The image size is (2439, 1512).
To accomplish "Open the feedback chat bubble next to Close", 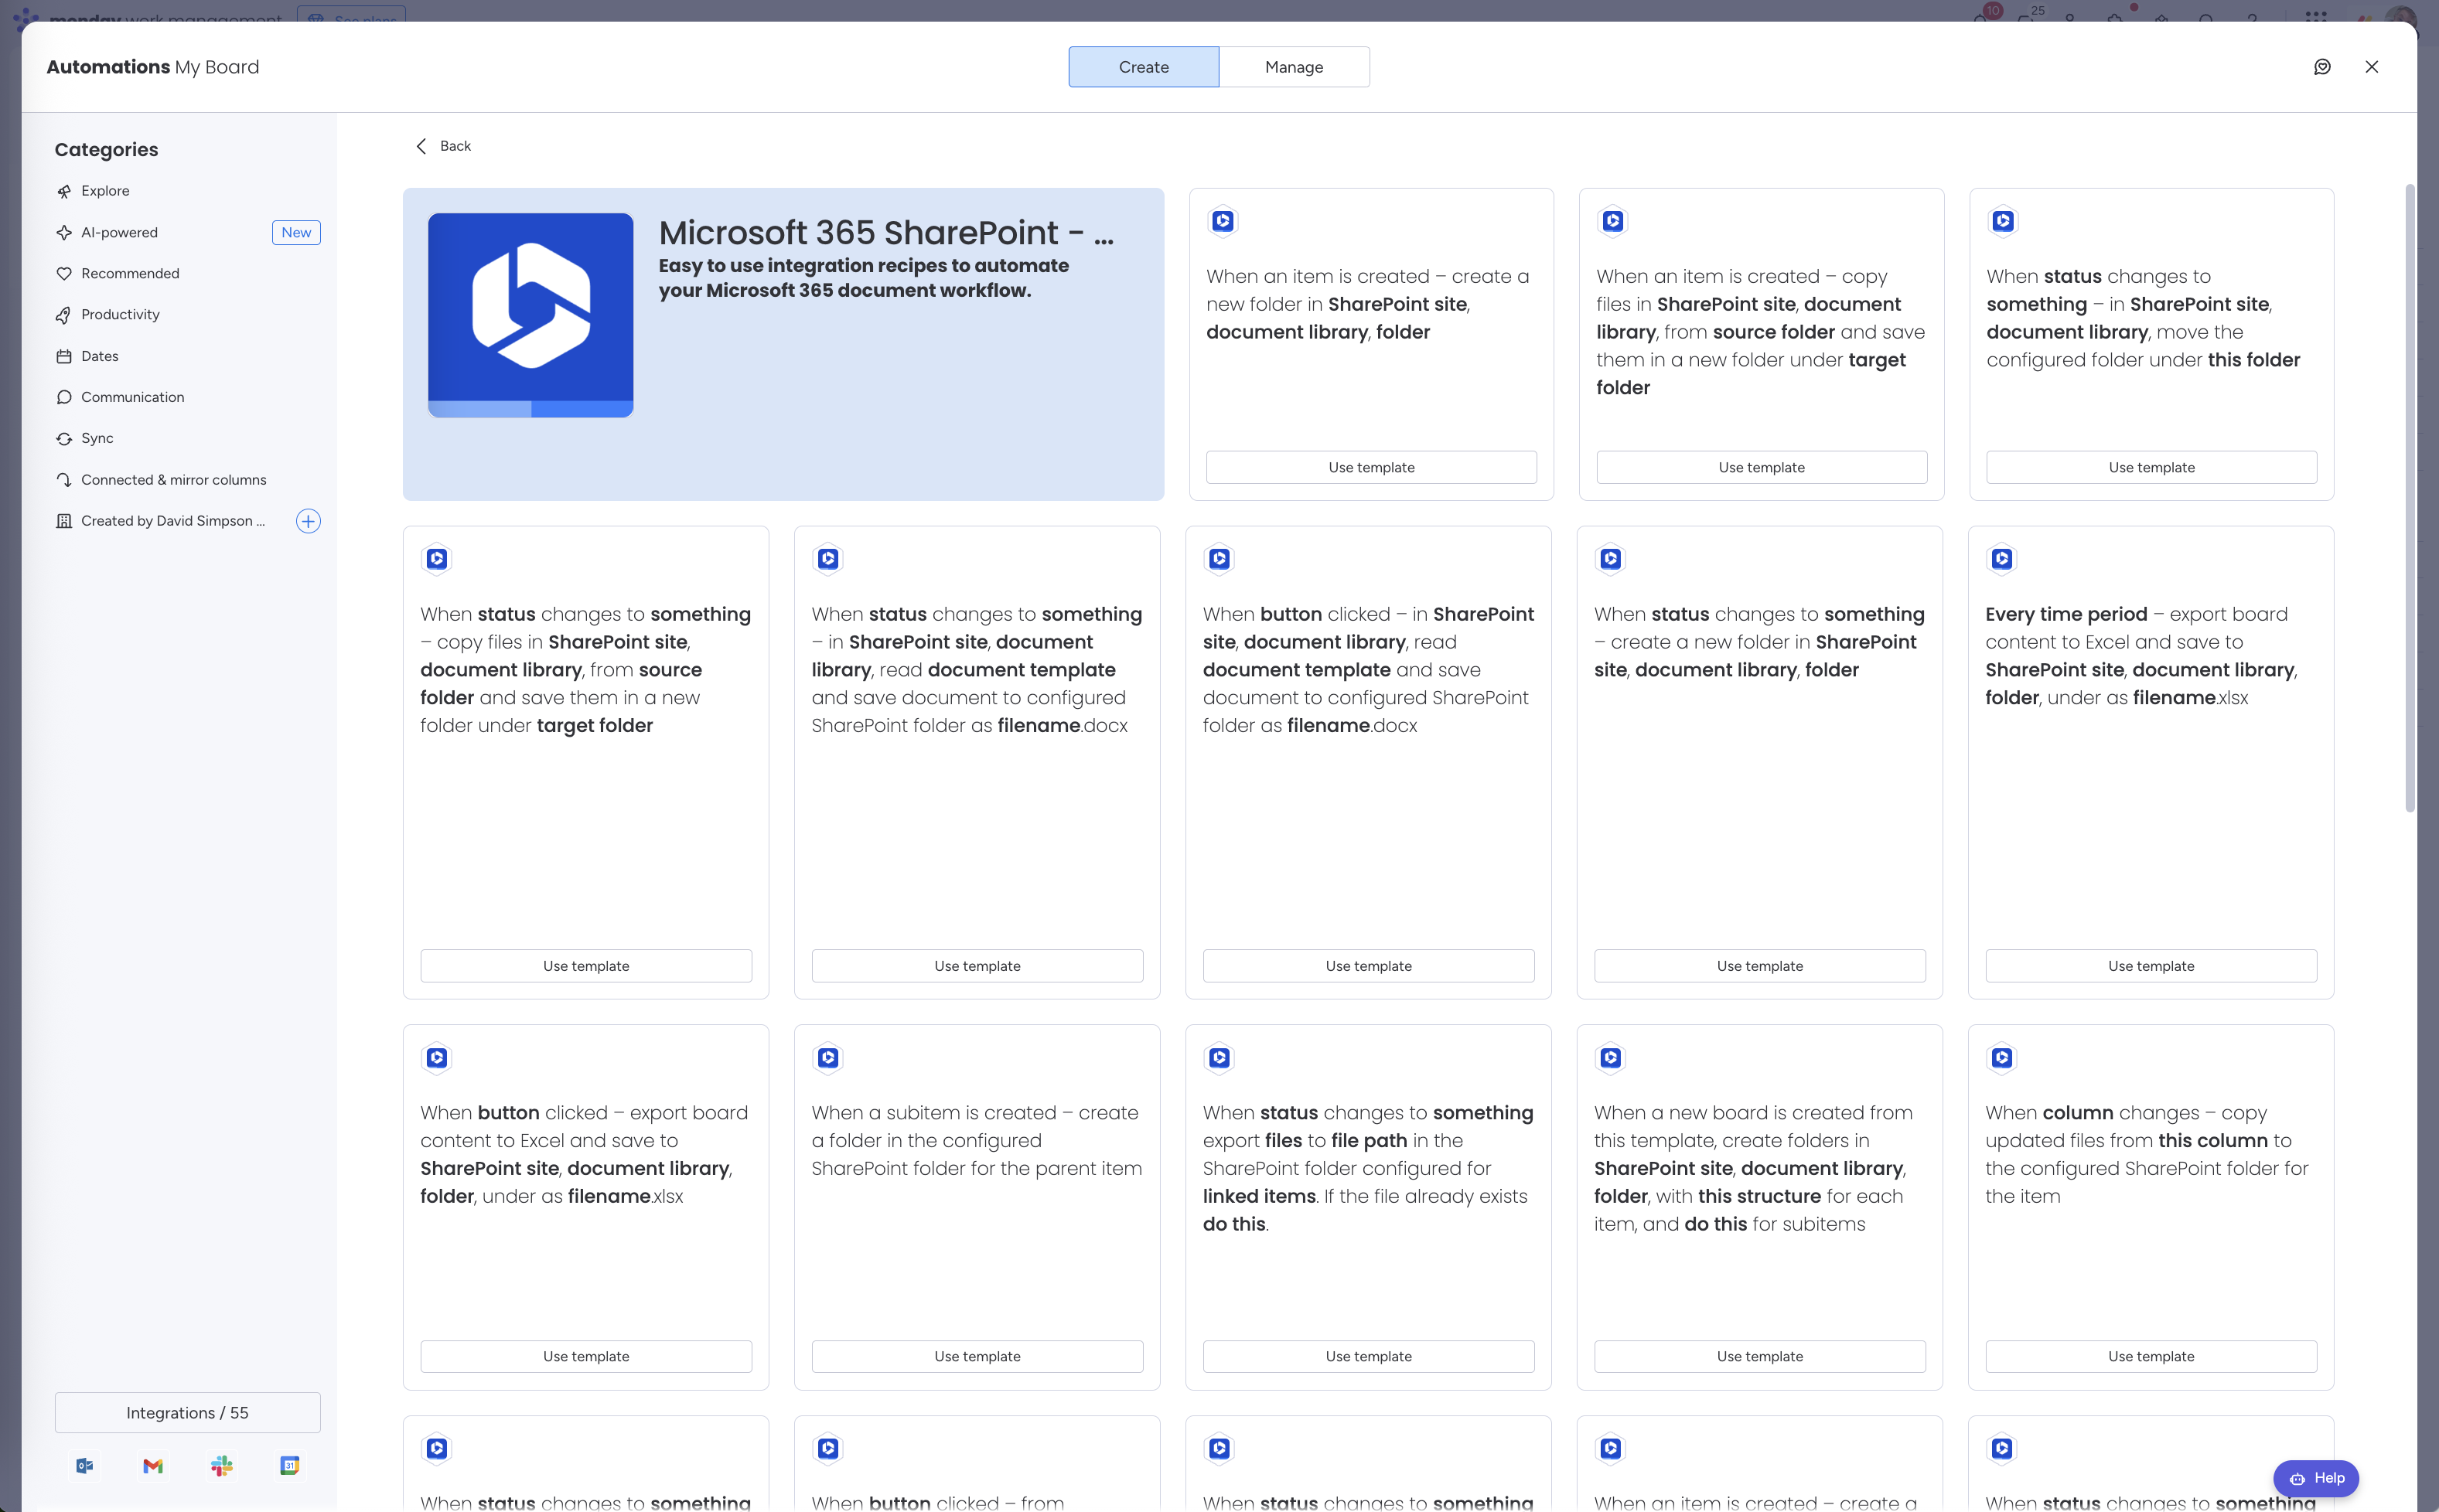I will [x=2322, y=66].
